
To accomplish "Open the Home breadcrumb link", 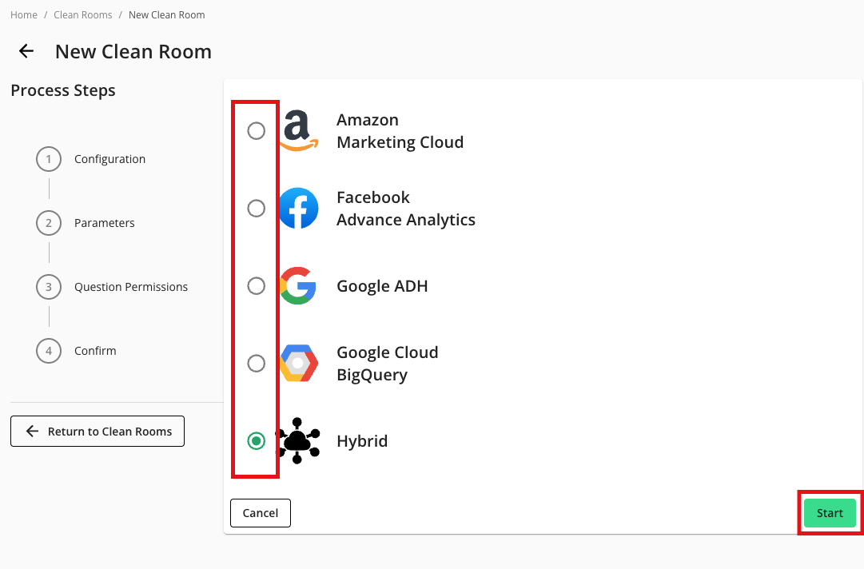I will (24, 15).
